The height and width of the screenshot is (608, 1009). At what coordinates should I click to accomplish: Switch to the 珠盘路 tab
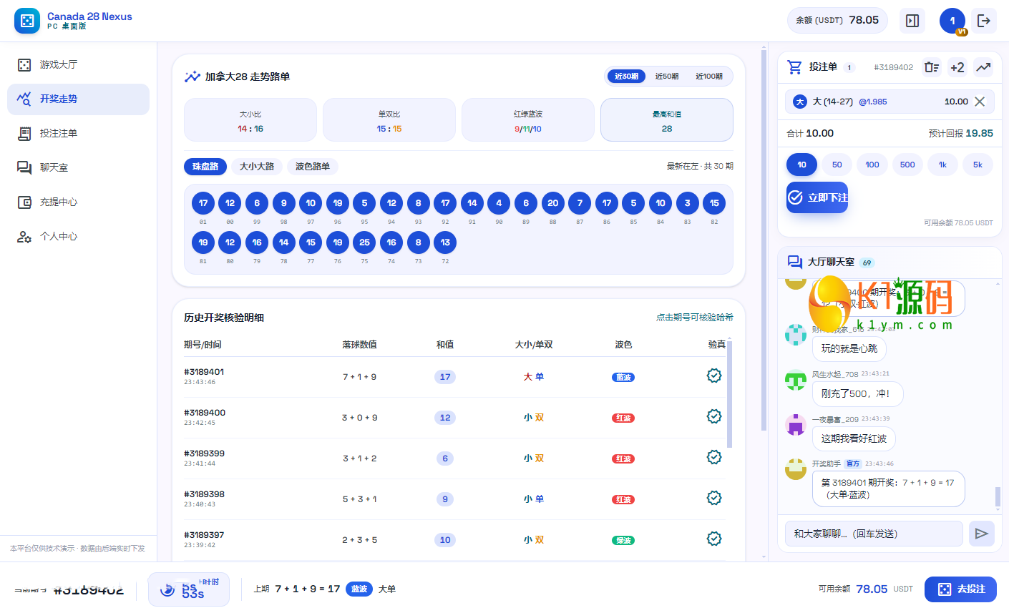pos(205,167)
